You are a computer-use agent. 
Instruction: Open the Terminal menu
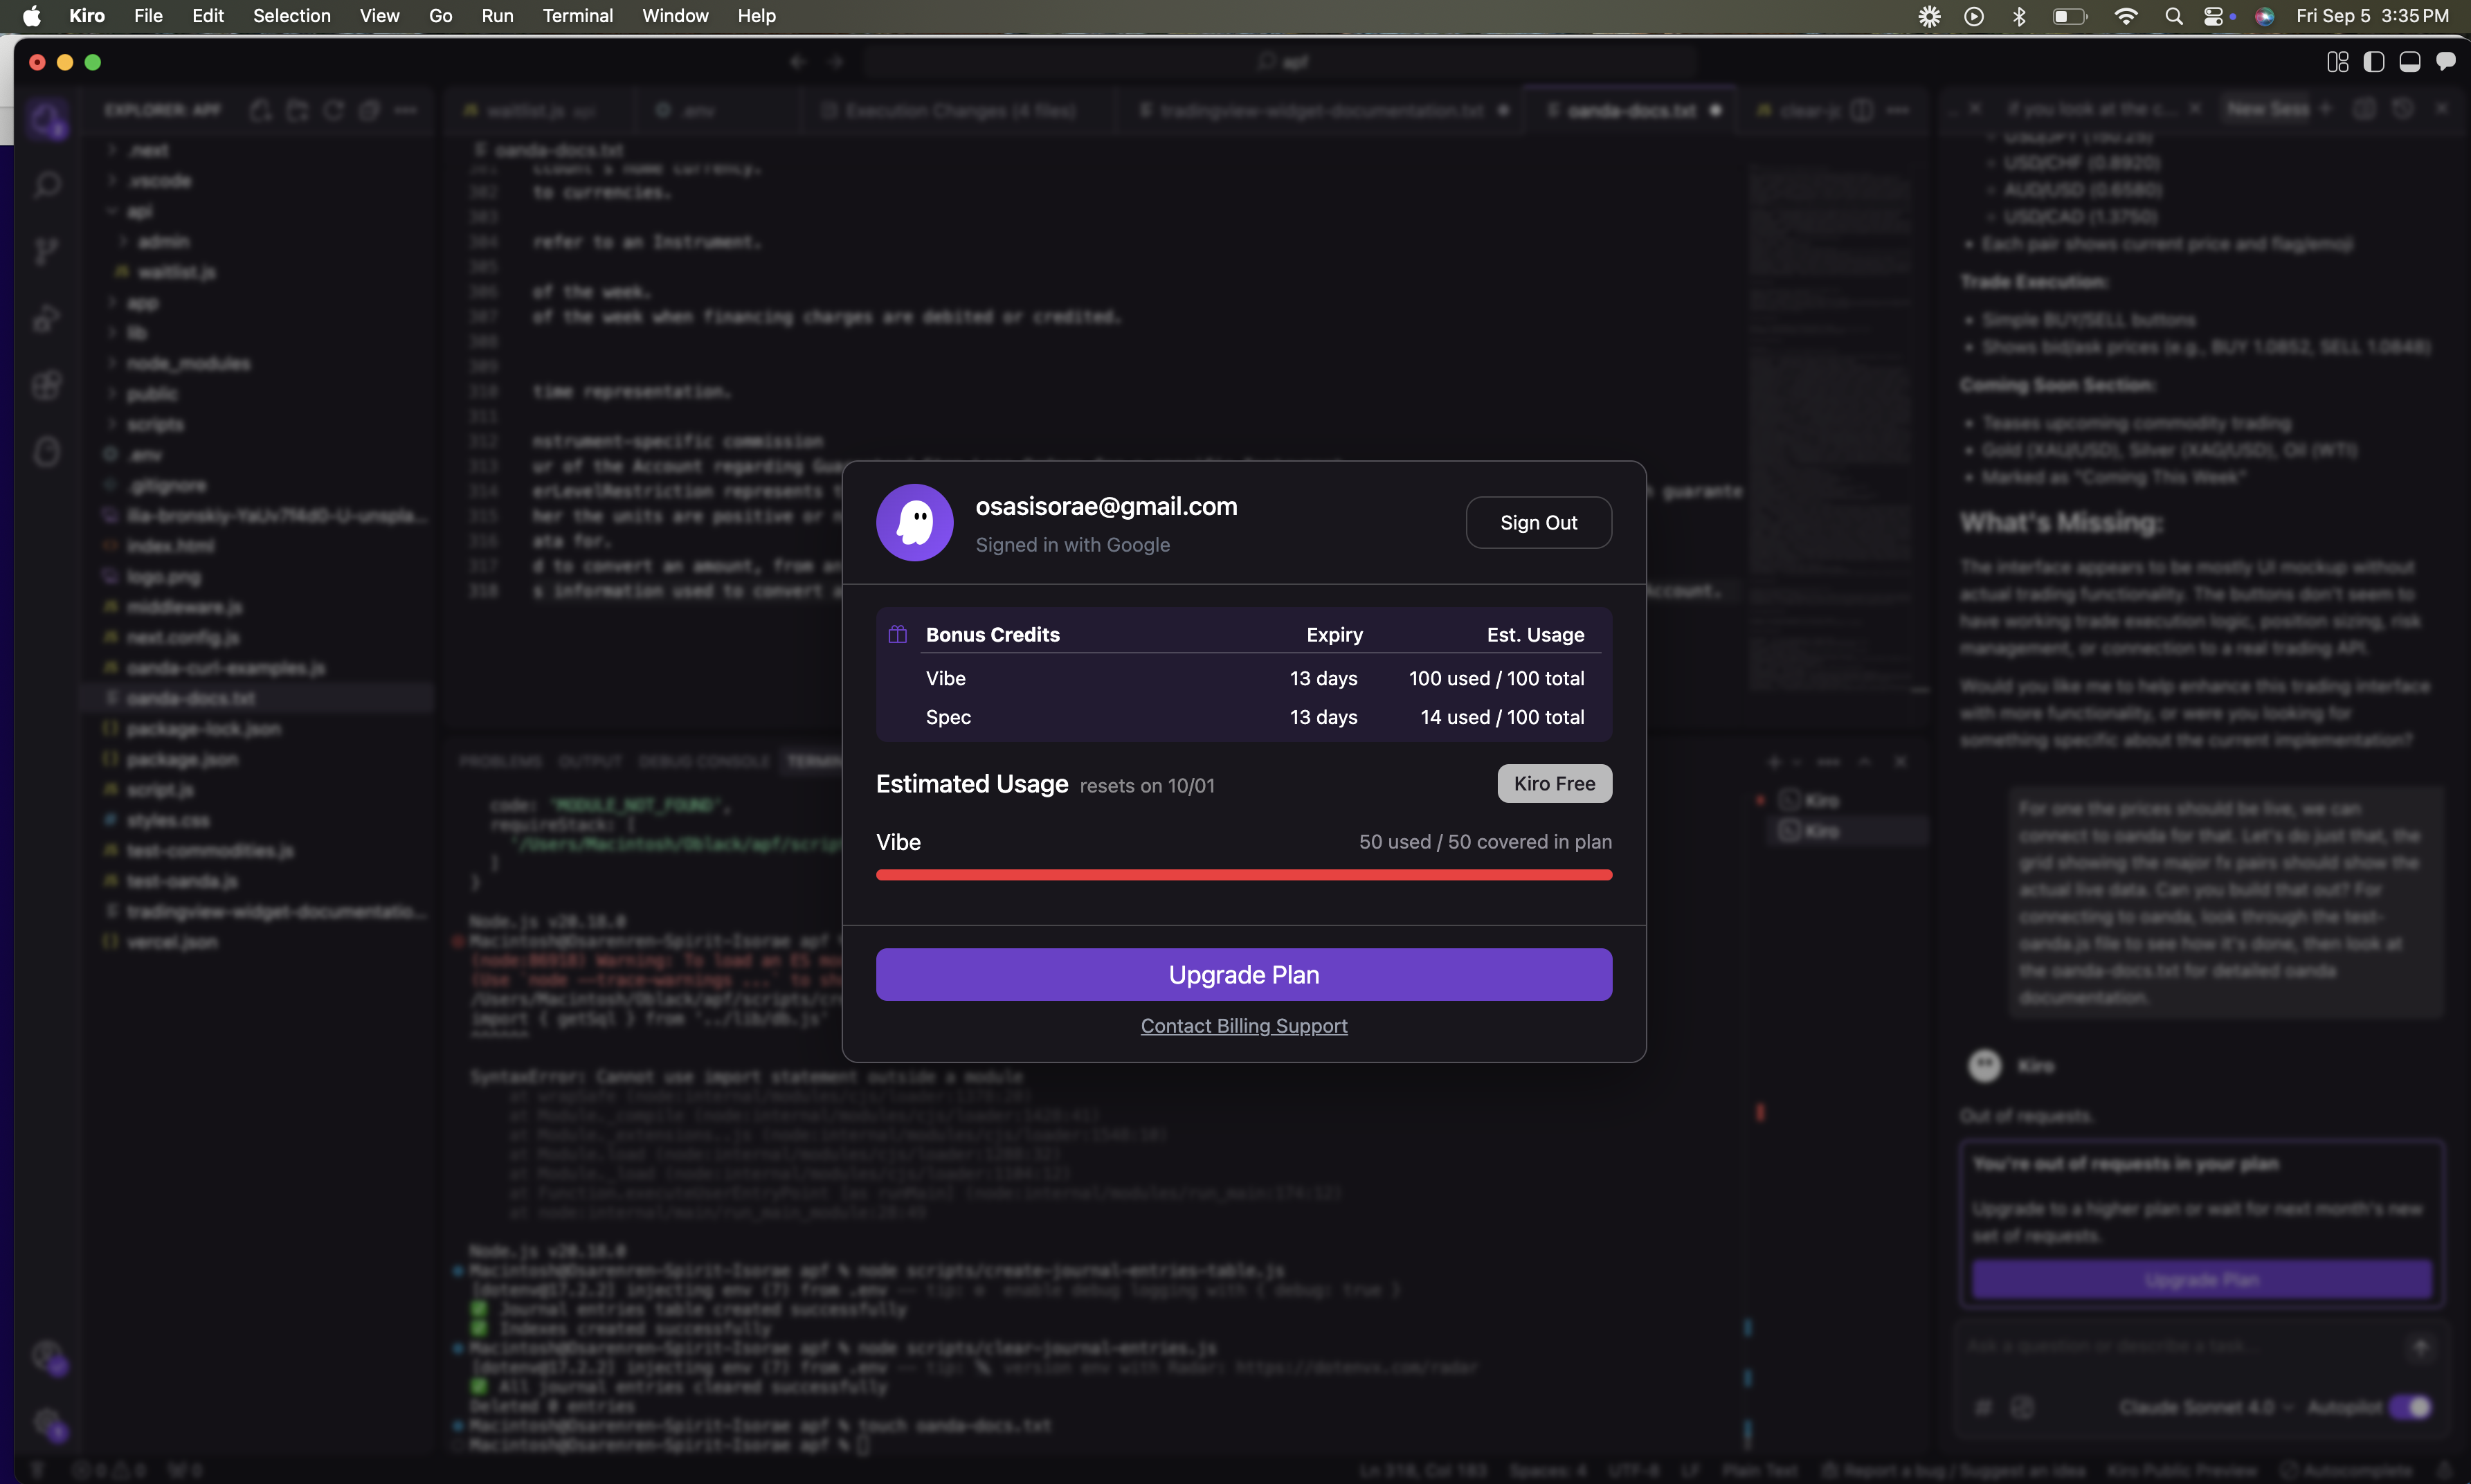click(577, 16)
